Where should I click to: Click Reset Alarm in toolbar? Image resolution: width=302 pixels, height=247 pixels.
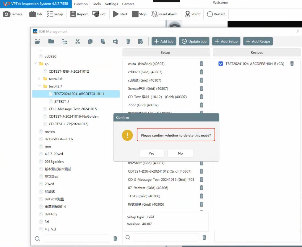pyautogui.click(x=164, y=14)
